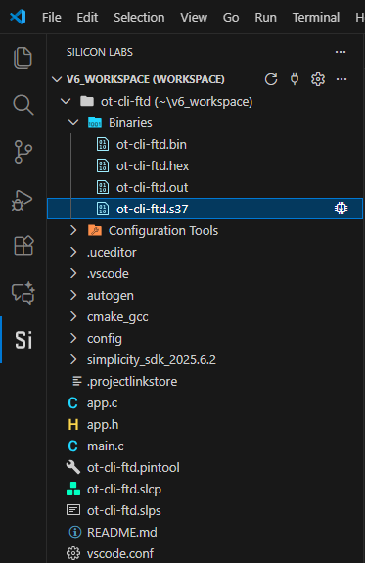Expand the .uceditor folder chevron

pyautogui.click(x=73, y=252)
